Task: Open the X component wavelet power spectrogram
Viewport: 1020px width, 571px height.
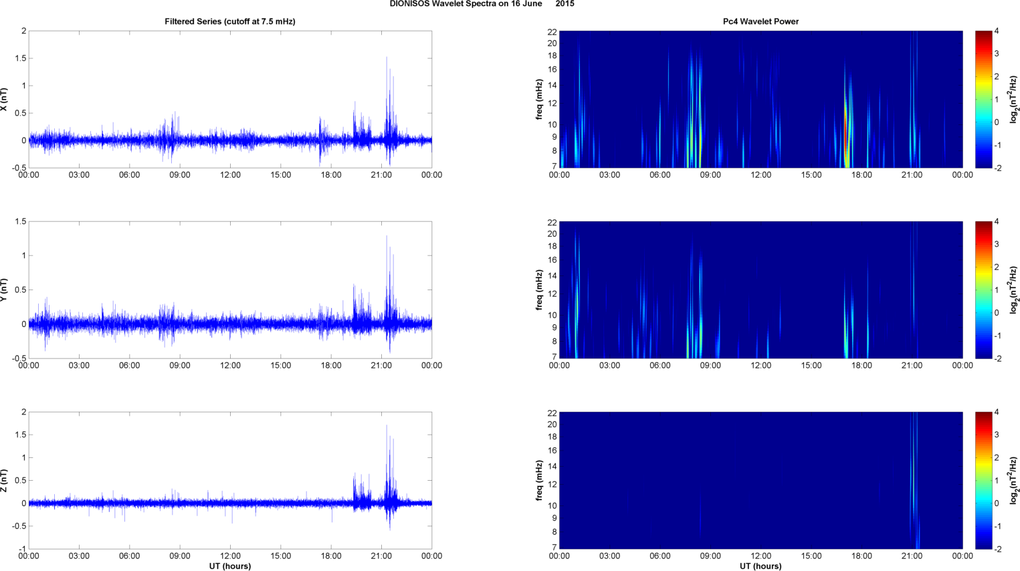Action: [760, 99]
